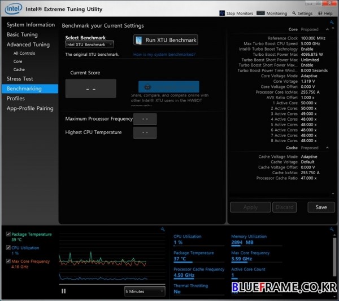This screenshot has width=339, height=301.
Task: Open Basic Tuning section
Action: tap(22, 34)
